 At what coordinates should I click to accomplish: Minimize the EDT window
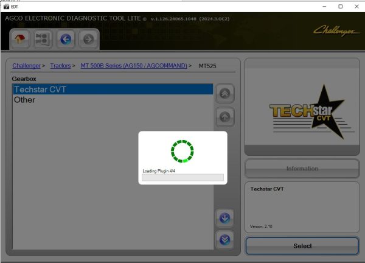pos(324,7)
